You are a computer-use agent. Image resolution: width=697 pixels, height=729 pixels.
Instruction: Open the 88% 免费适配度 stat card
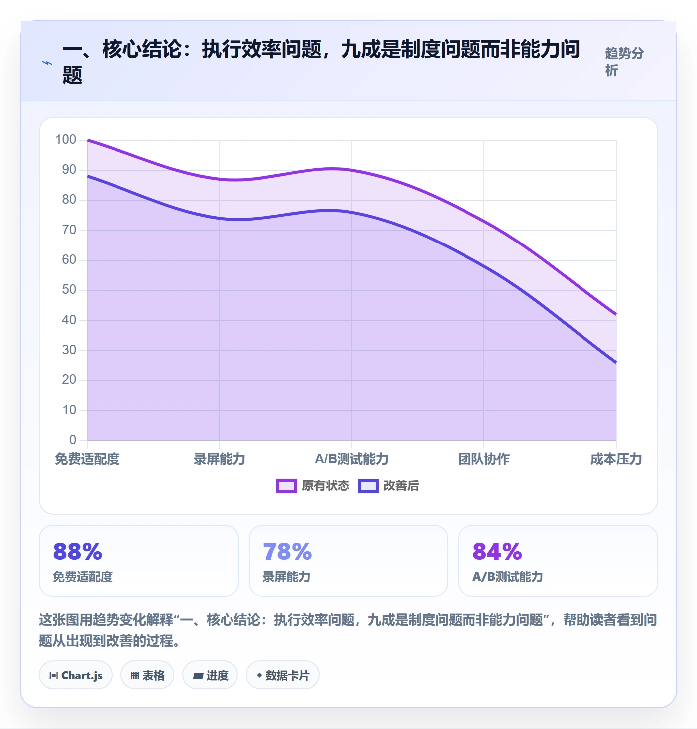[x=139, y=561]
